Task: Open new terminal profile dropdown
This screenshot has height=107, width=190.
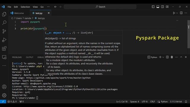Action: [163, 57]
